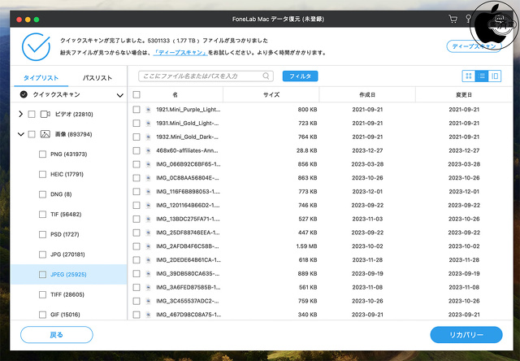Click the recovery button
520x361 pixels.
[x=466, y=335]
